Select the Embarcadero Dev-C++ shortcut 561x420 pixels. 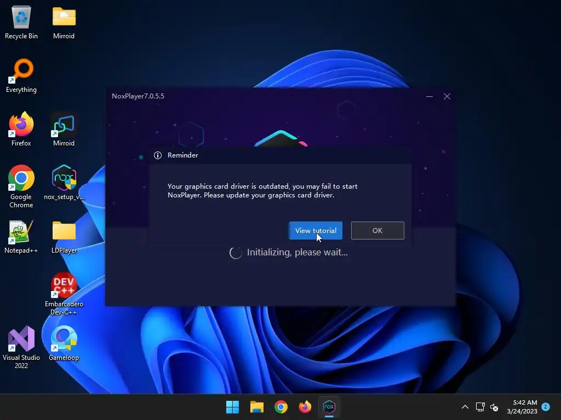pyautogui.click(x=64, y=294)
